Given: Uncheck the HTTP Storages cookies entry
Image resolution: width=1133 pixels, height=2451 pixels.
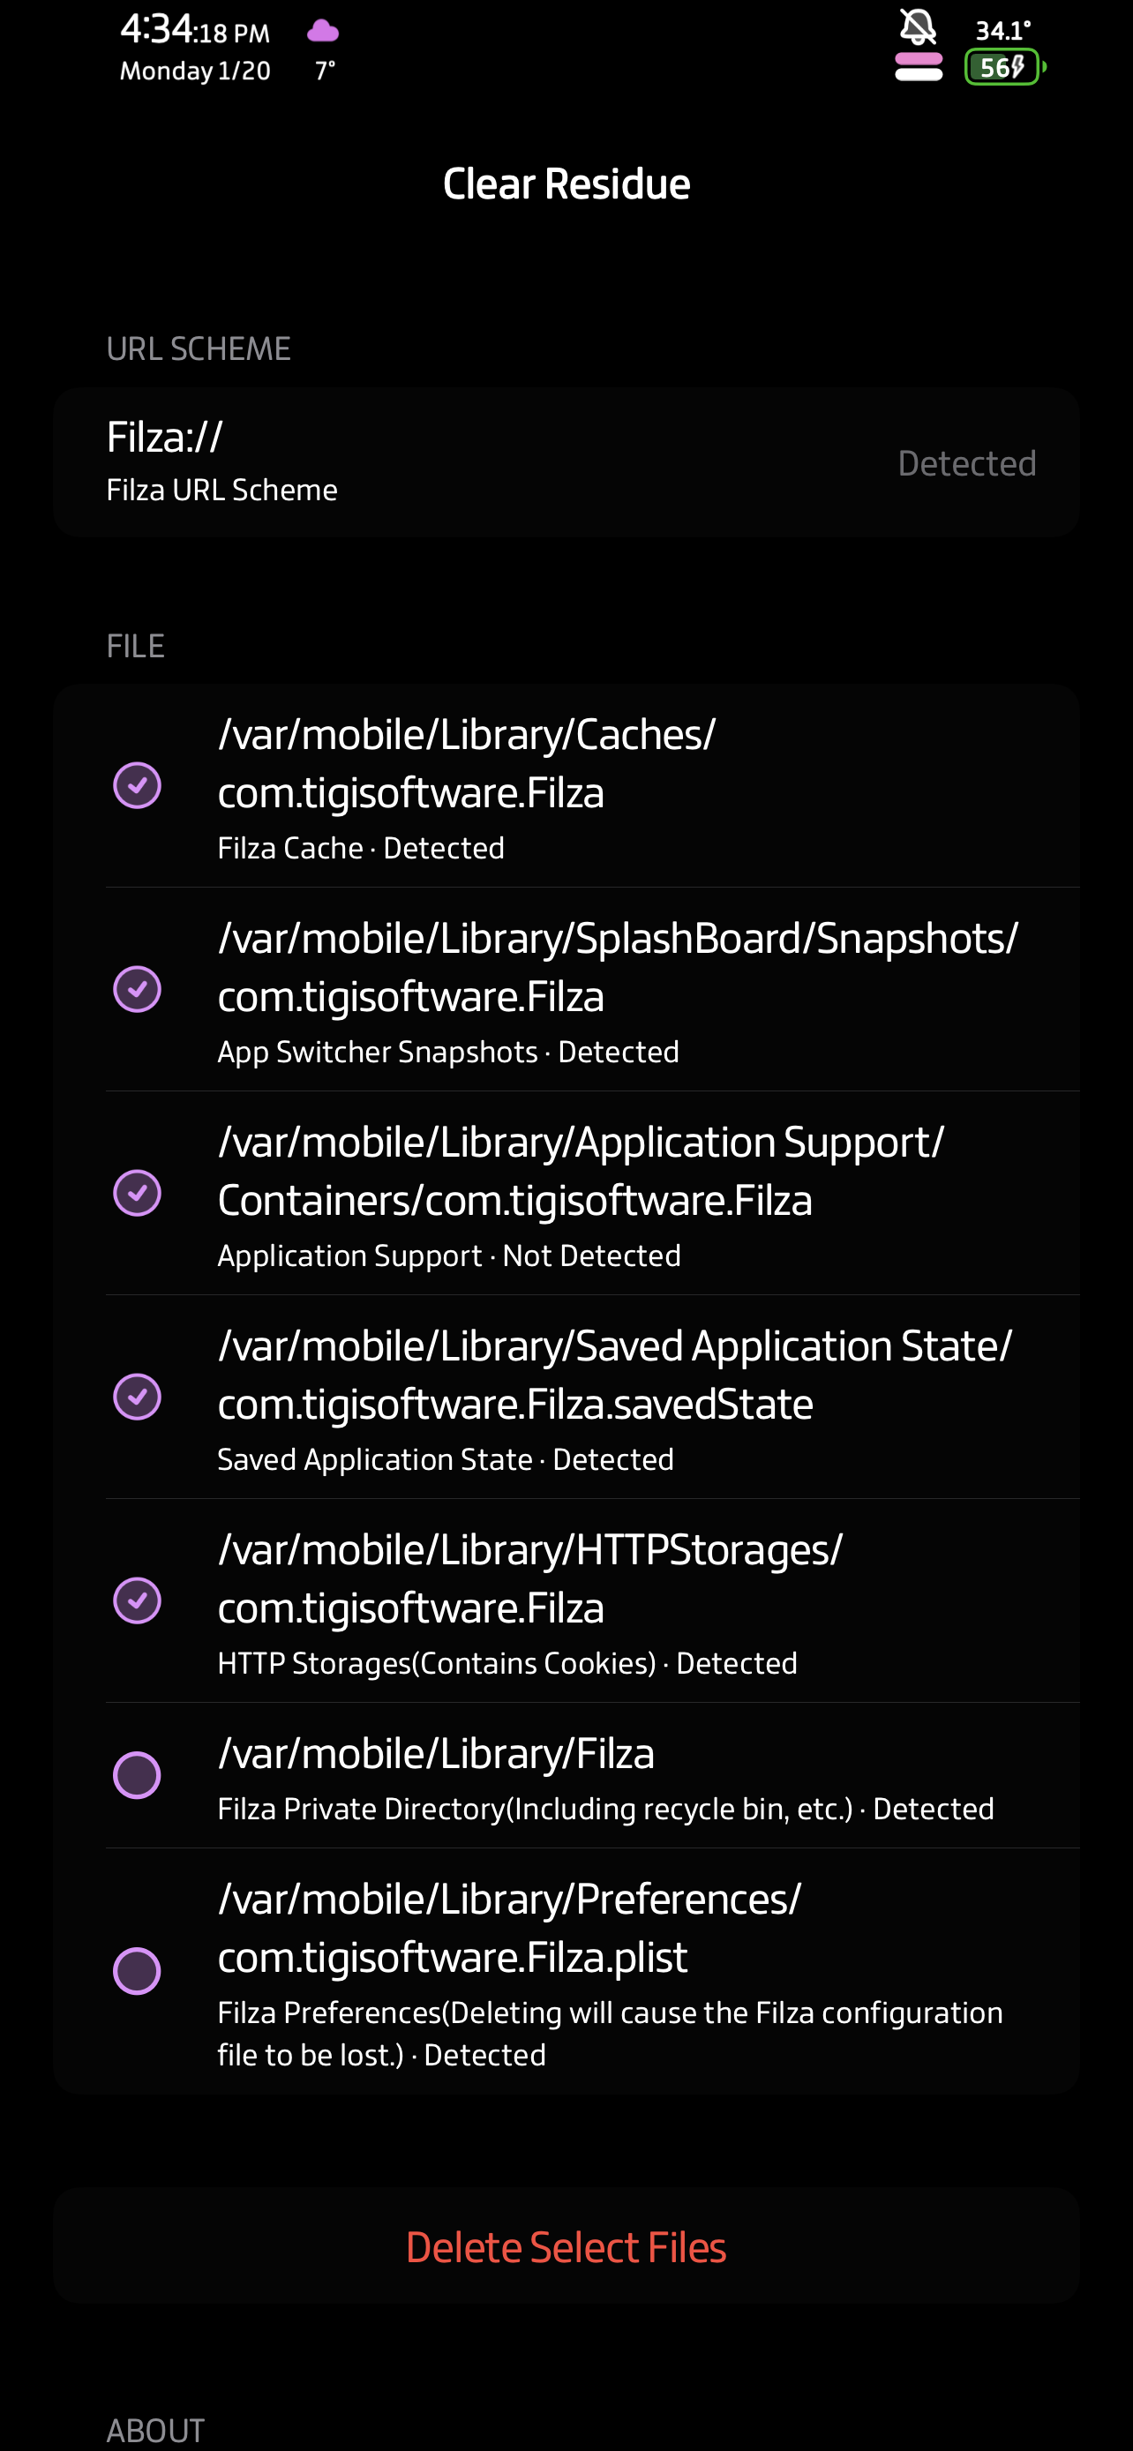Looking at the screenshot, I should 137,1600.
